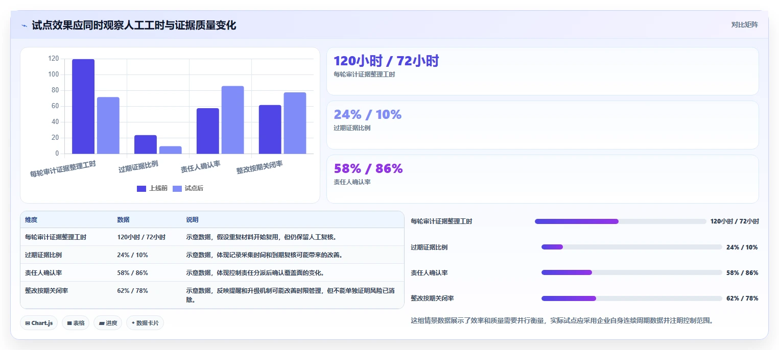Click the 表格 tag chip
The height and width of the screenshot is (350, 779).
pyautogui.click(x=76, y=323)
